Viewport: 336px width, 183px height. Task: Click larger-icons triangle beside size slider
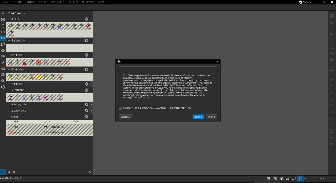pyautogui.click(x=90, y=172)
